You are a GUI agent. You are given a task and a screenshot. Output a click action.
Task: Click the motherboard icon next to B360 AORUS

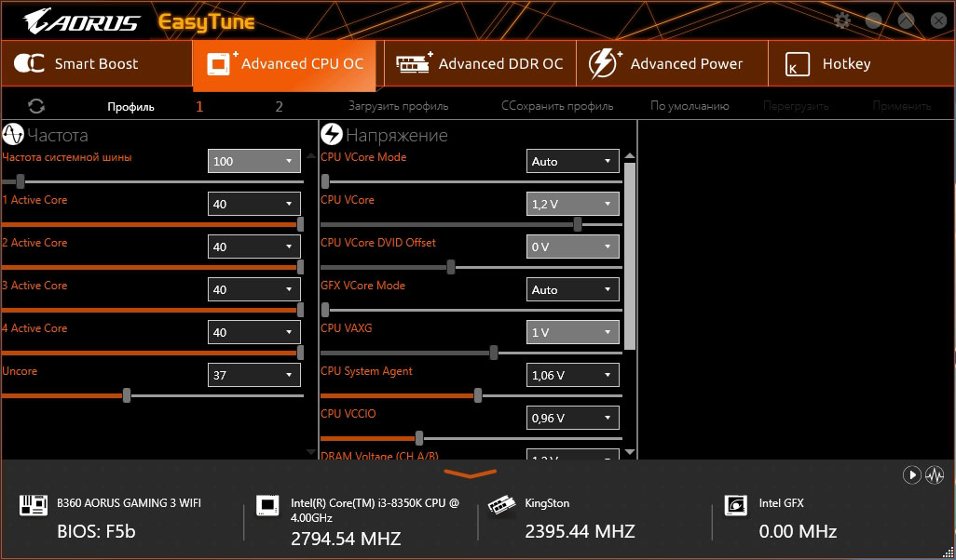[33, 505]
